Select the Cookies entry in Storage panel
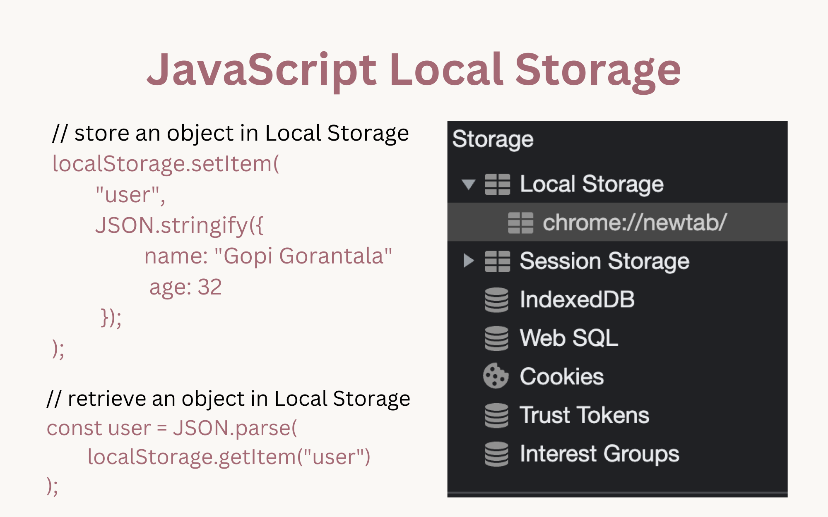 tap(562, 376)
